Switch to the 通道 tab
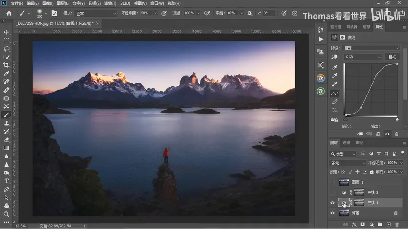Image resolution: width=408 pixels, height=229 pixels. (x=346, y=143)
